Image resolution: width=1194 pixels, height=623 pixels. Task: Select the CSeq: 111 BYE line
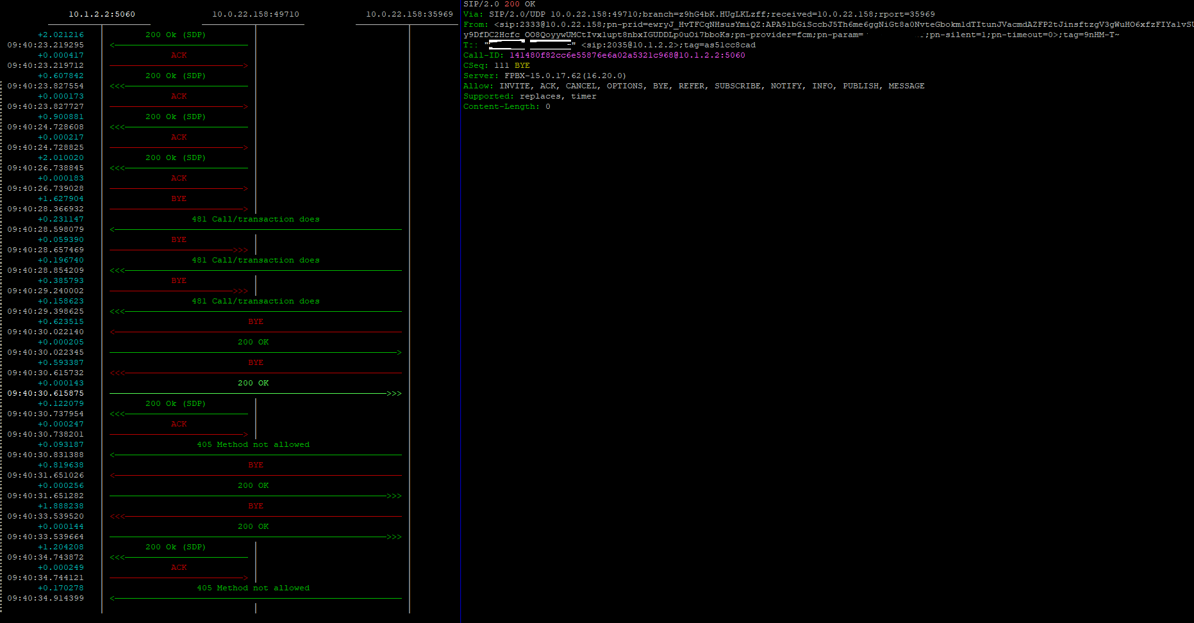click(x=497, y=65)
